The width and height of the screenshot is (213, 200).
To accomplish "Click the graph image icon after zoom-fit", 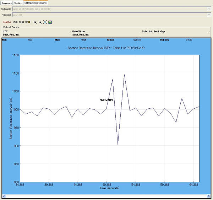I will 50,22.
